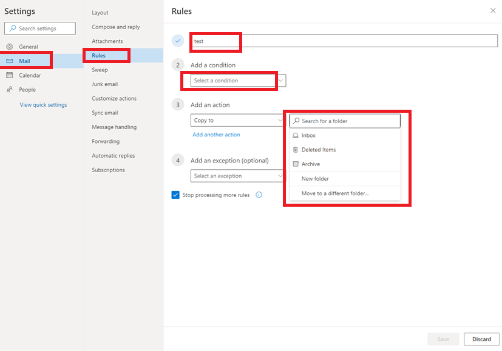502x351 pixels.
Task: Click the People icon in the sidebar
Action: [x=10, y=90]
